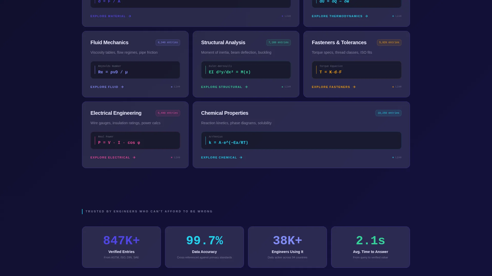The height and width of the screenshot is (276, 492).
Task: Go to Explore Fasteners
Action: pyautogui.click(x=334, y=87)
